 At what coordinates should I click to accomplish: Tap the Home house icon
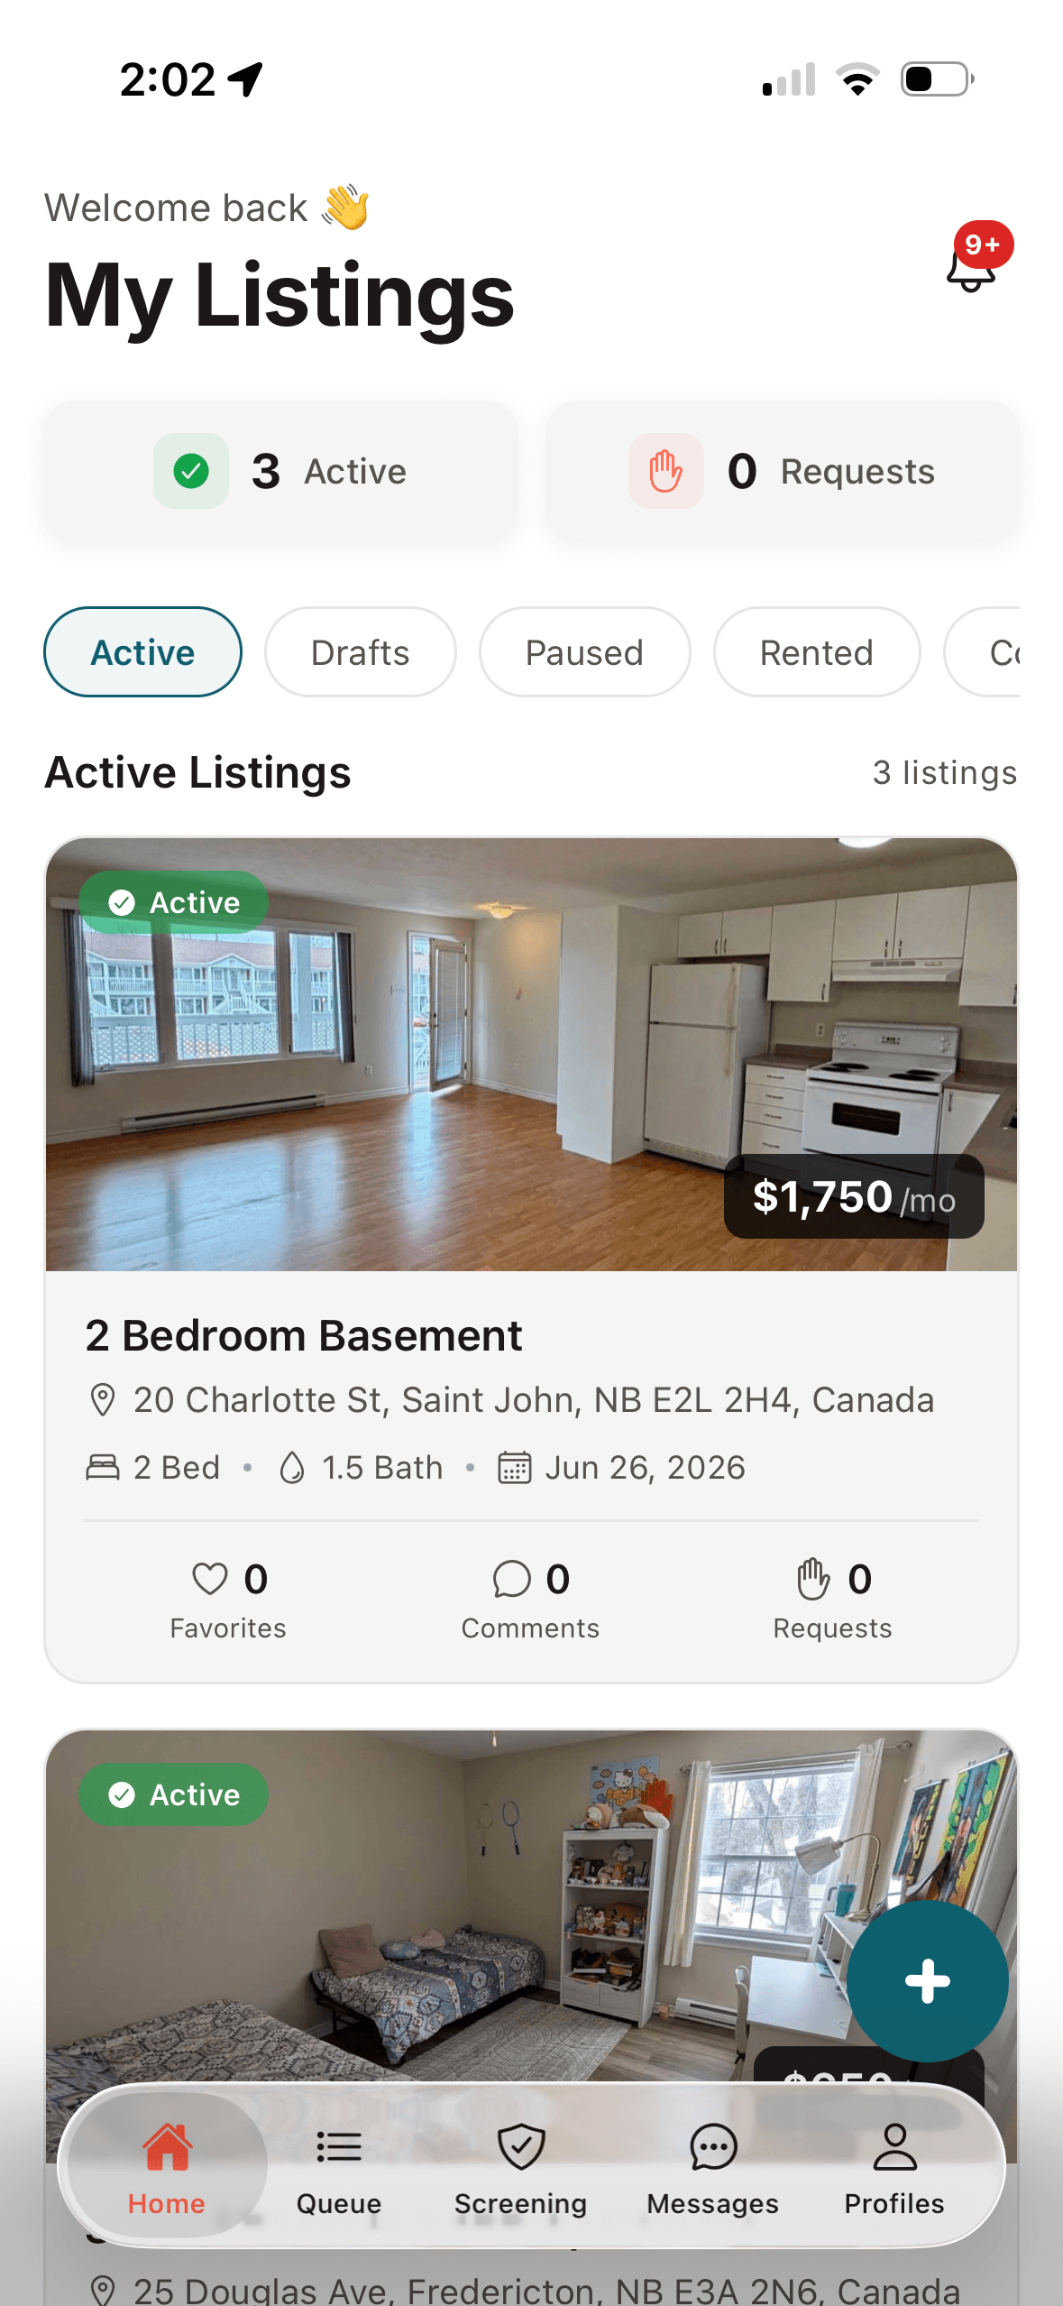pyautogui.click(x=167, y=2147)
